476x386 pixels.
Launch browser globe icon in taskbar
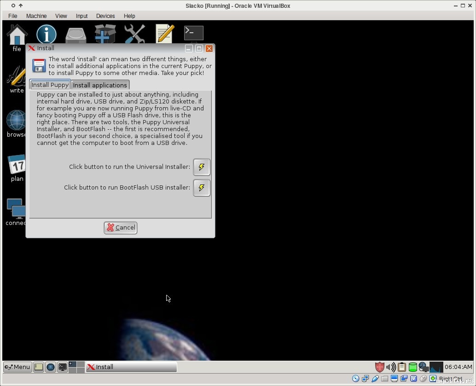click(50, 367)
